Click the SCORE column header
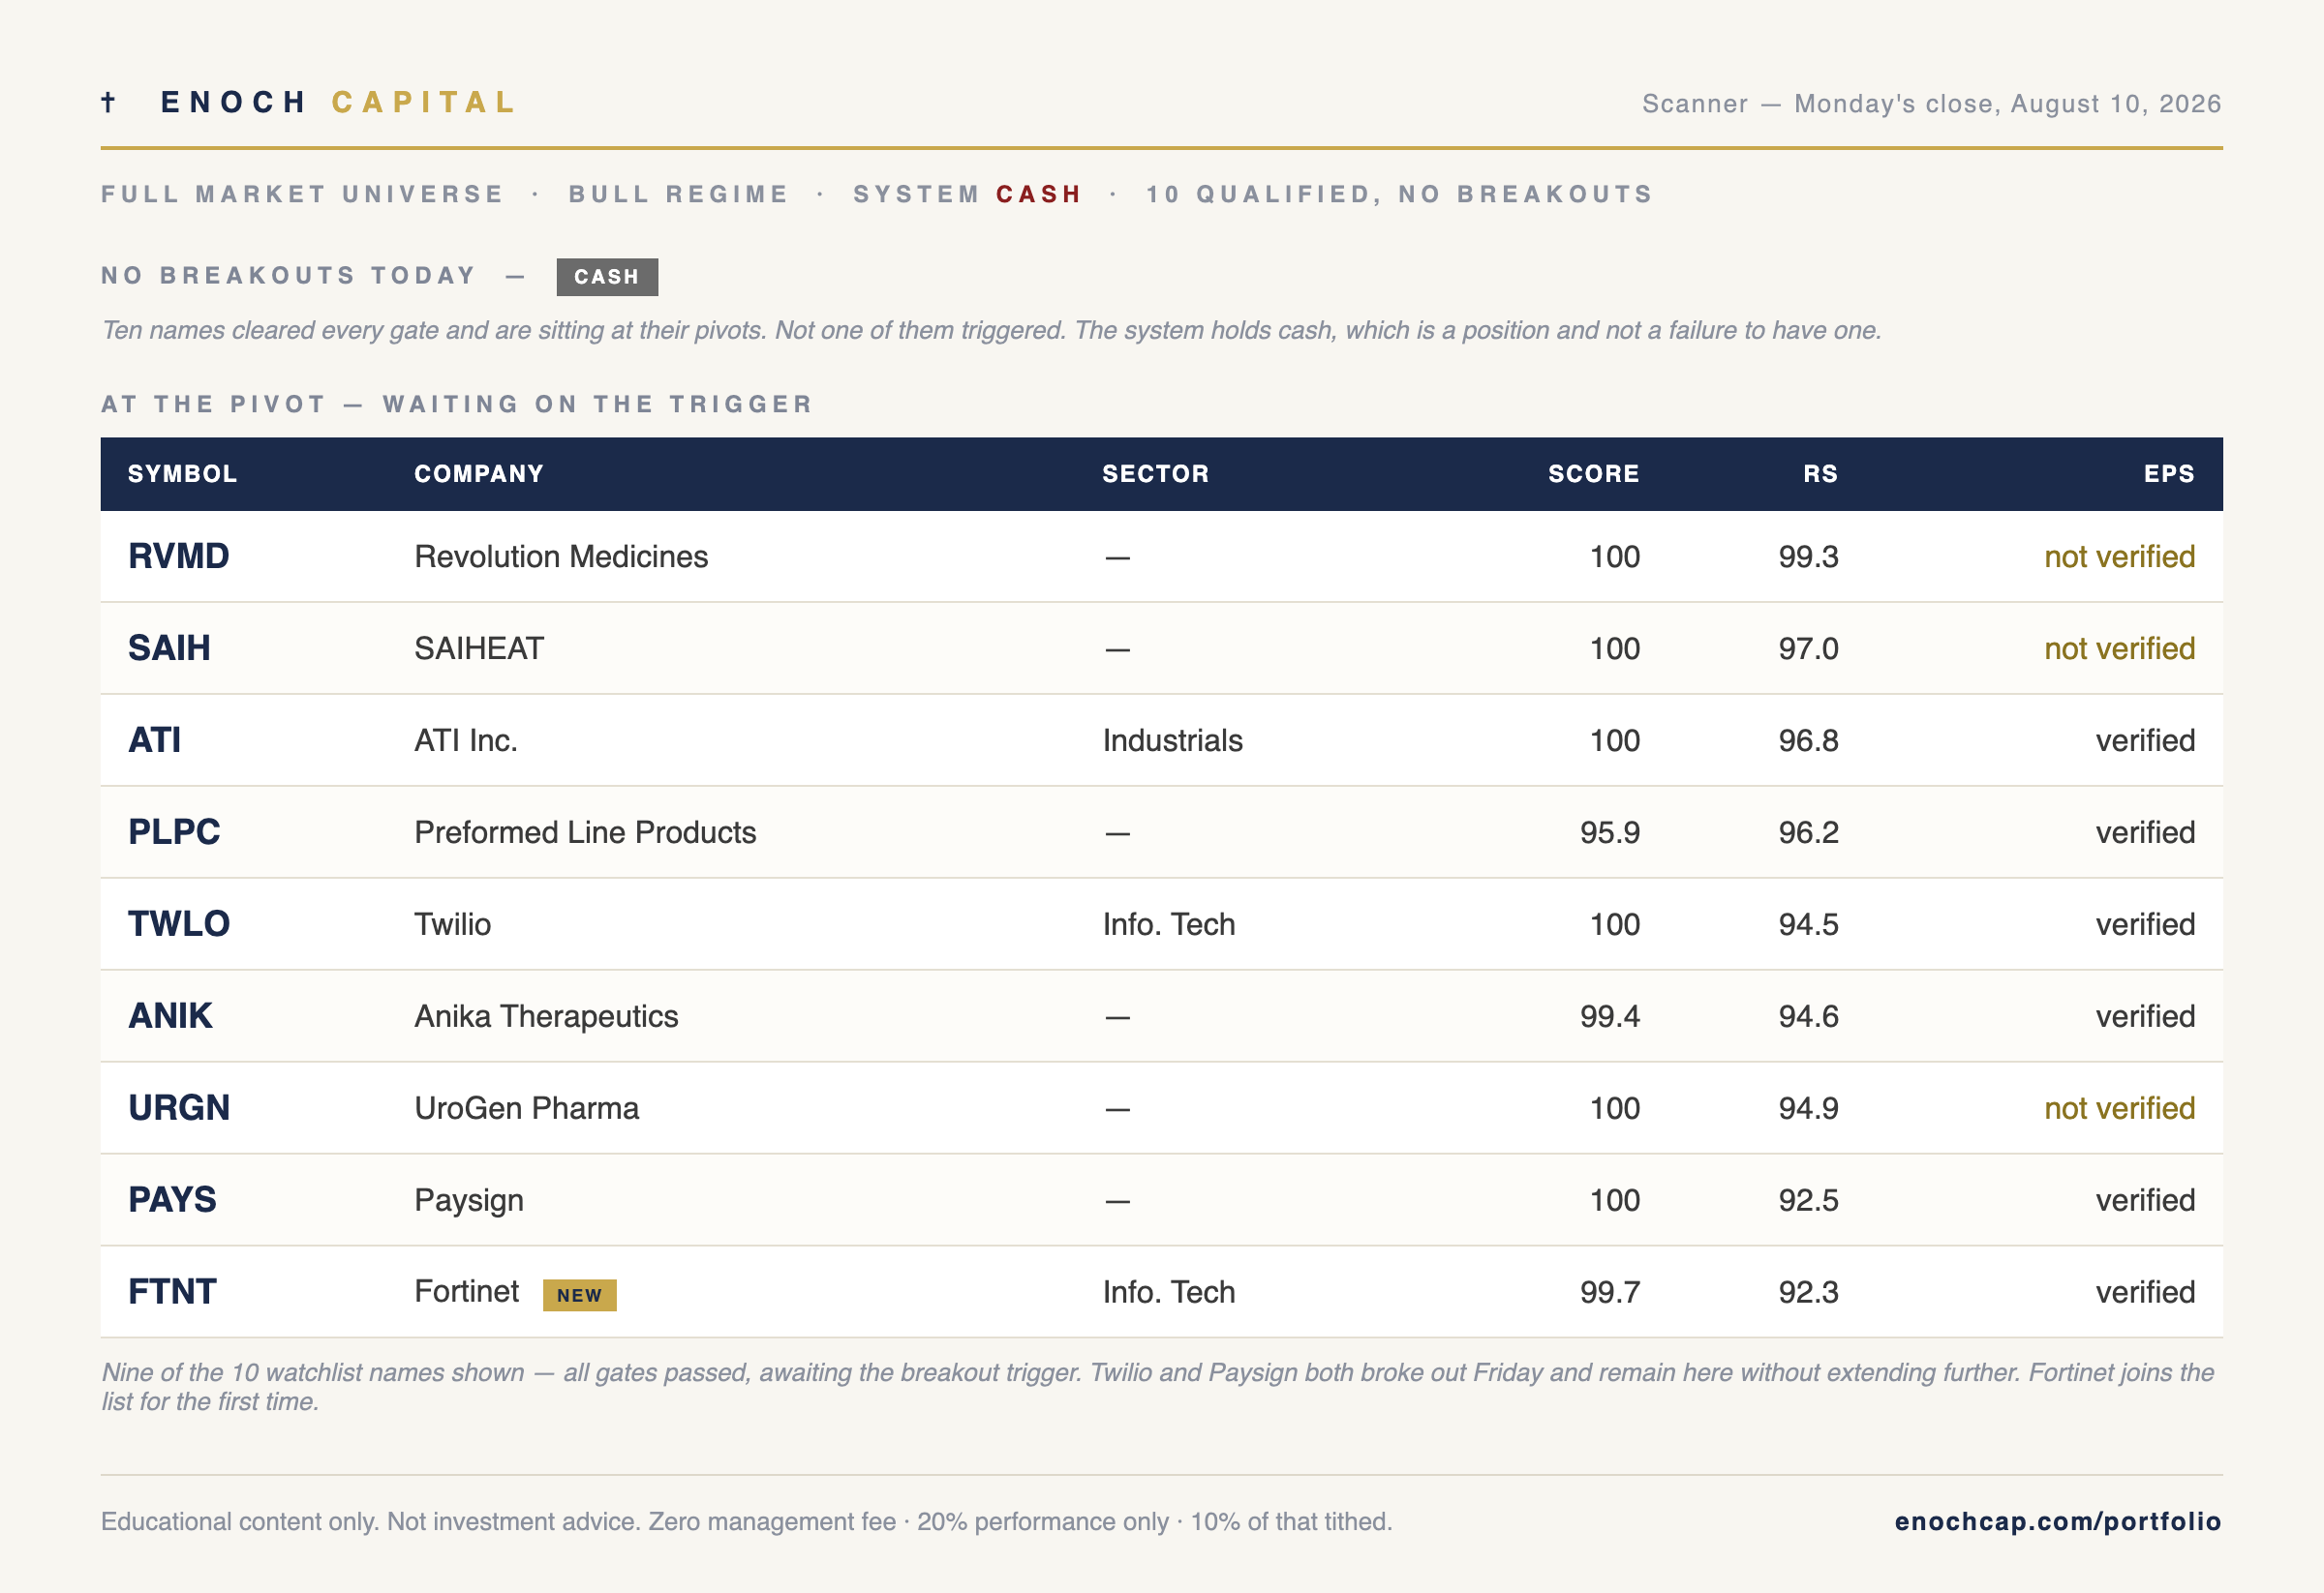Viewport: 2324px width, 1593px height. click(x=1594, y=473)
